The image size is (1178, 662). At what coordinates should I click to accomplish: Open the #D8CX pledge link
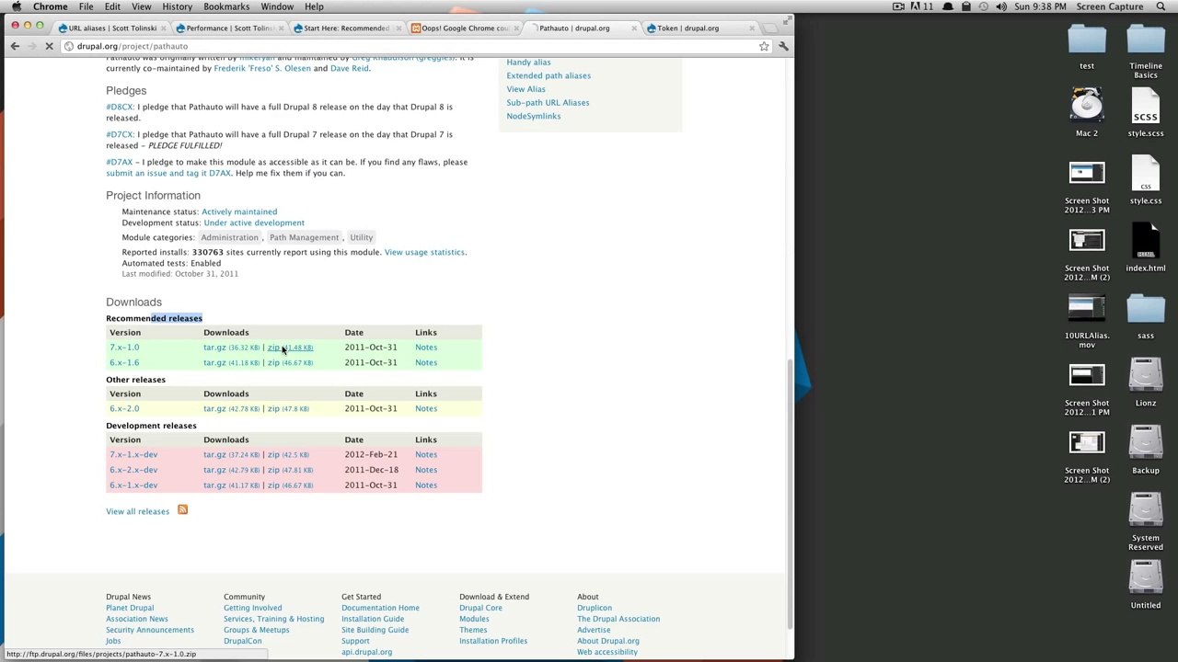(x=120, y=107)
